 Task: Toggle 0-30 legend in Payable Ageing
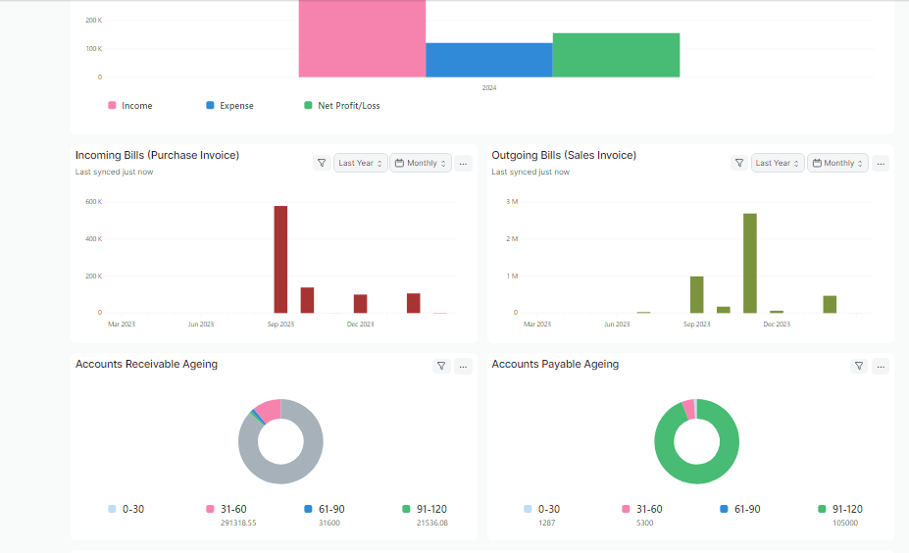tap(528, 509)
